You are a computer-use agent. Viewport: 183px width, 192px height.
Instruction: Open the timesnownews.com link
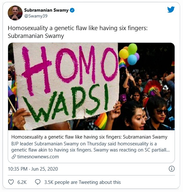tap(38, 157)
